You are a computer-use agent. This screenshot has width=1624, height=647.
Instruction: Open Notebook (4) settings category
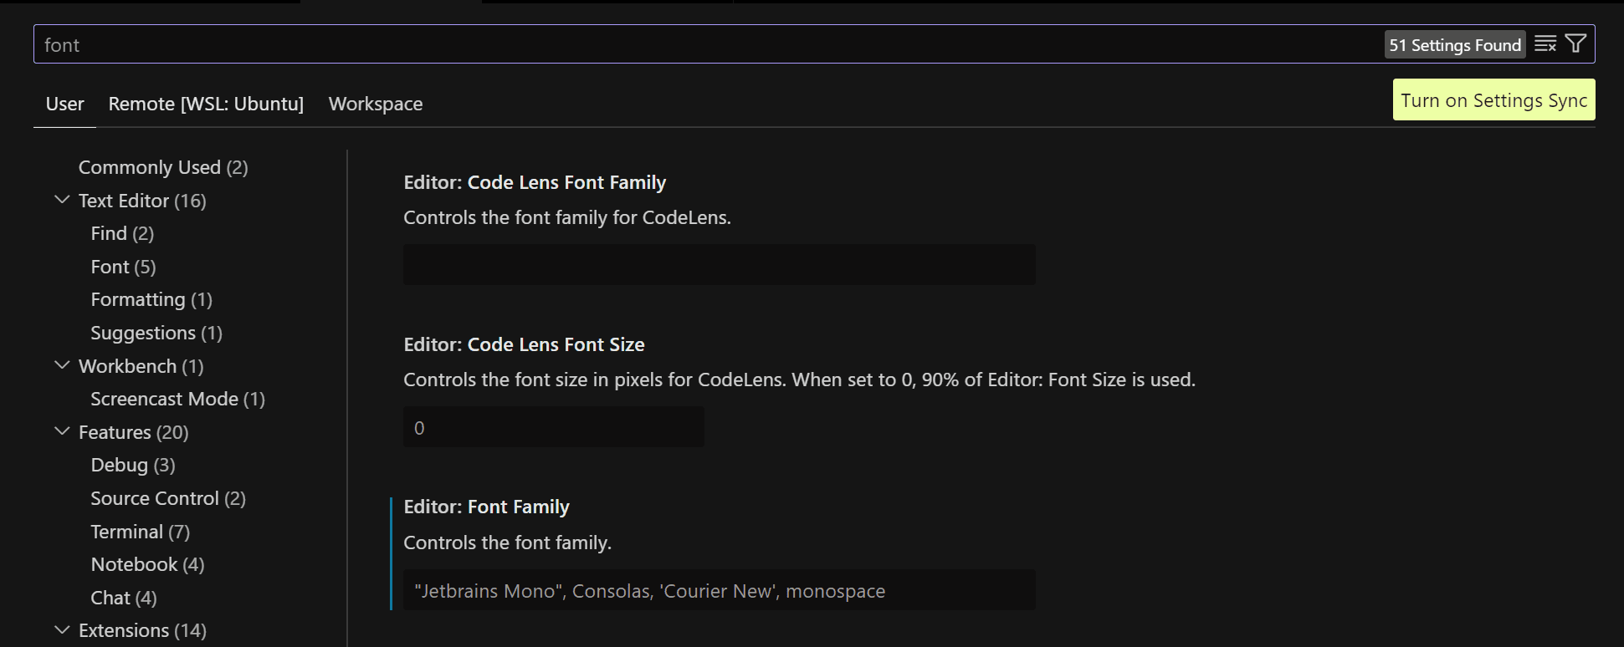(x=147, y=564)
